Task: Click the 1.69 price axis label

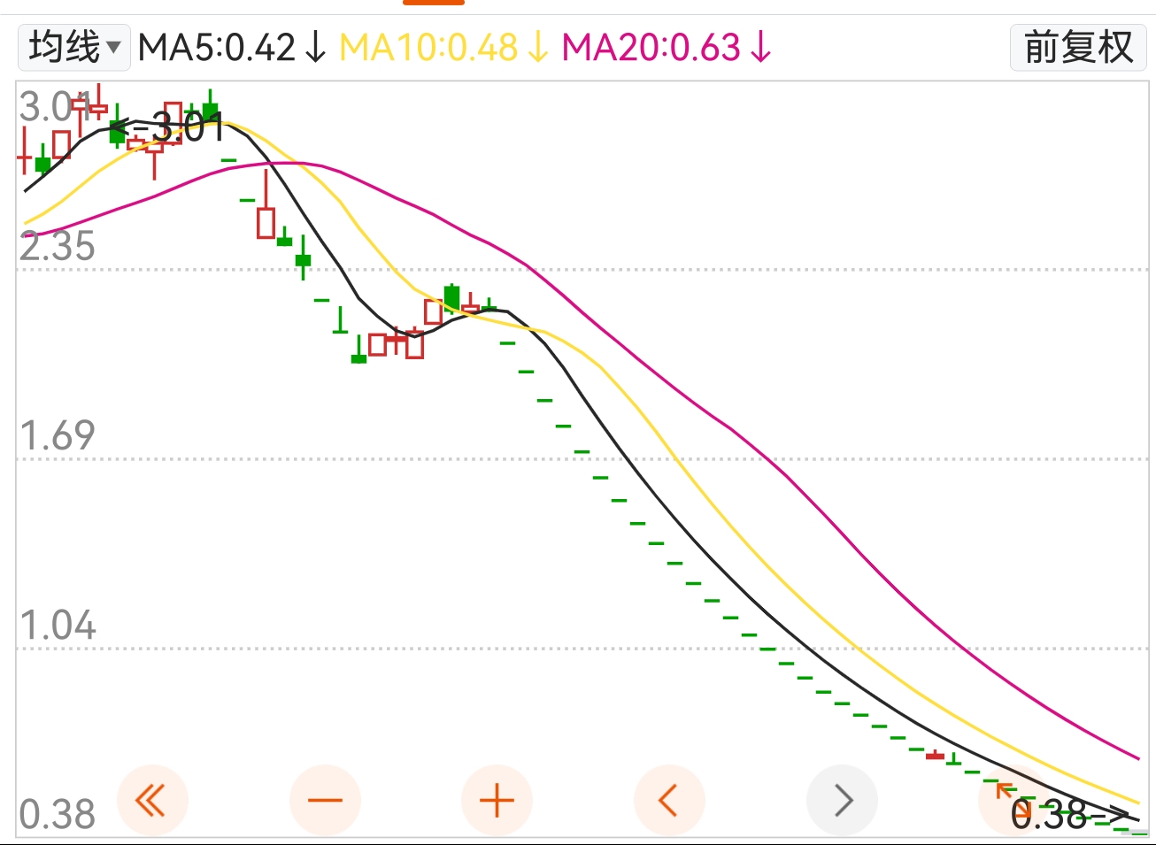Action: [x=58, y=435]
